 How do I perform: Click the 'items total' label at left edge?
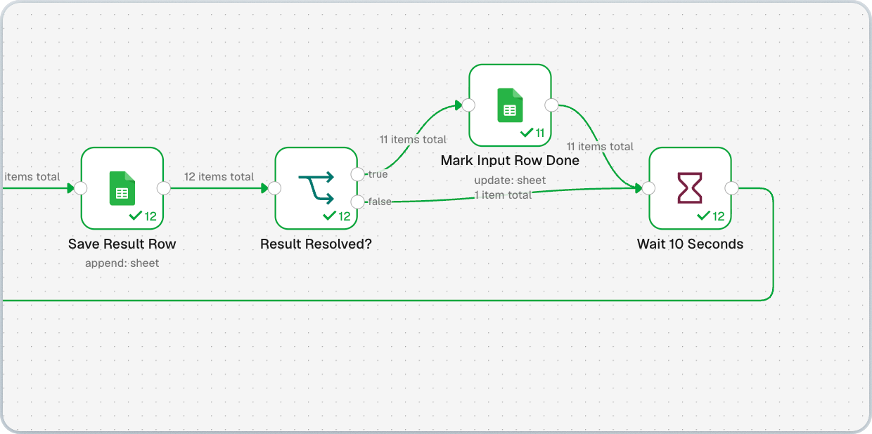[x=32, y=177]
